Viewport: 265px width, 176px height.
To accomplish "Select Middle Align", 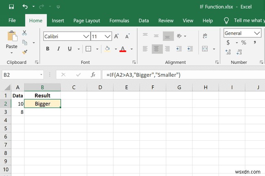I will 156,36.
